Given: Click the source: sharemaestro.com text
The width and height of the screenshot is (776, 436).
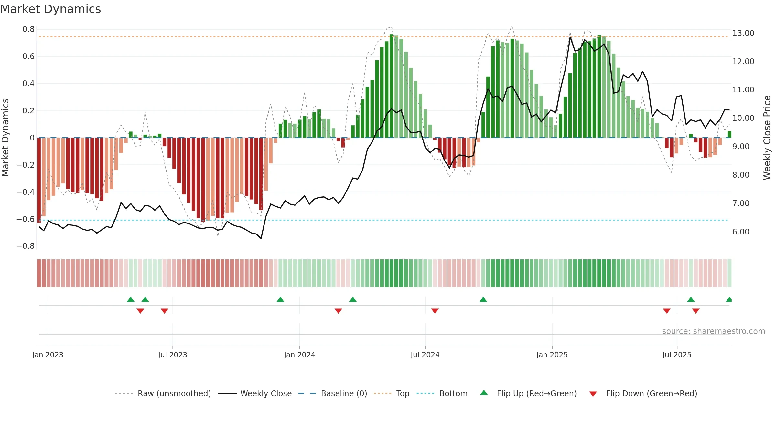Looking at the screenshot, I should 714,331.
